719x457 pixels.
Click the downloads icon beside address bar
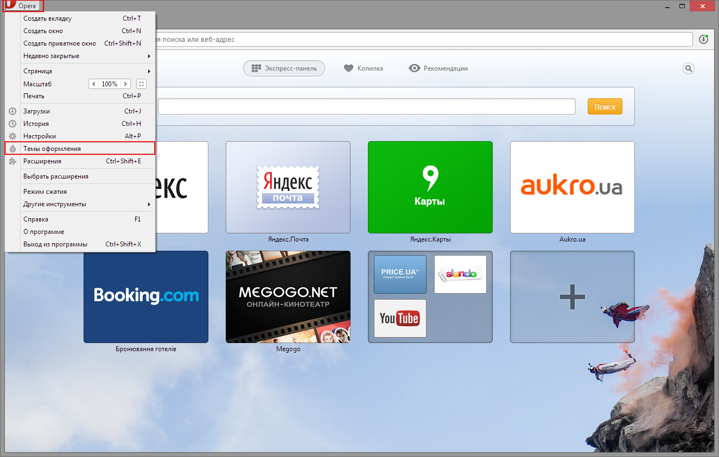point(704,39)
